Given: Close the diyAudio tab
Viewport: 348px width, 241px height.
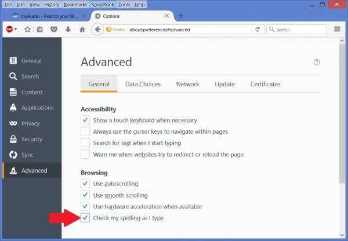Looking at the screenshot, I should click(84, 16).
